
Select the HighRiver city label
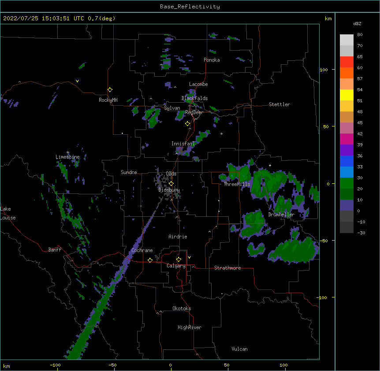coord(190,327)
